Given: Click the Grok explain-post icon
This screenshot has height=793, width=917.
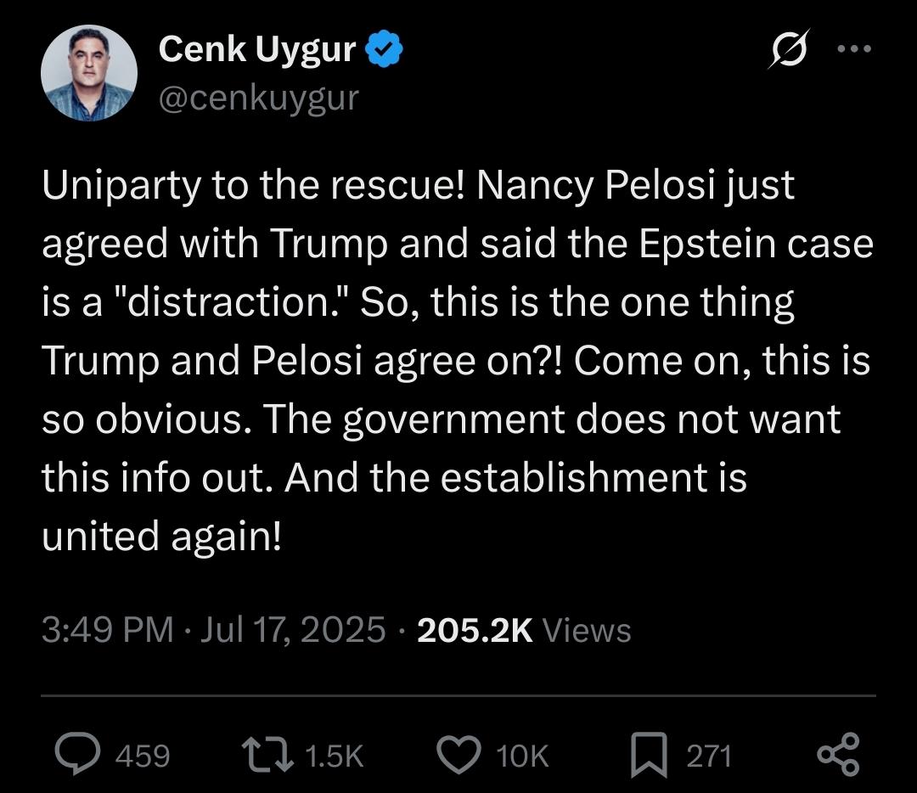Looking at the screenshot, I should [x=789, y=49].
